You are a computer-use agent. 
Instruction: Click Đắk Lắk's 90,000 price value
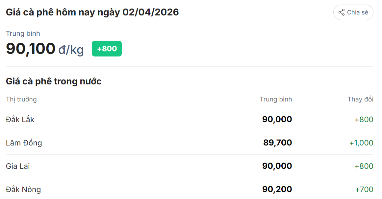(x=277, y=120)
